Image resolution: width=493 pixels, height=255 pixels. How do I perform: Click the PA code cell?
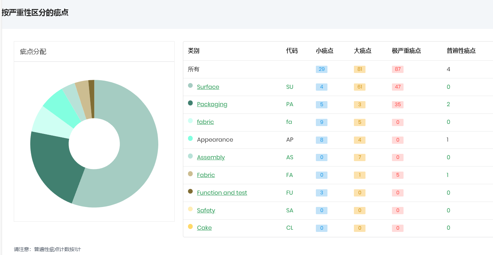[x=289, y=104]
